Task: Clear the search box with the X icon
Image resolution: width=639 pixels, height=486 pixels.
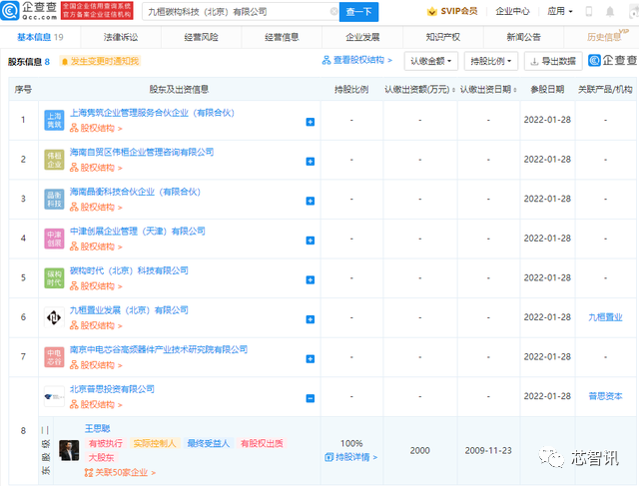Action: [x=333, y=11]
